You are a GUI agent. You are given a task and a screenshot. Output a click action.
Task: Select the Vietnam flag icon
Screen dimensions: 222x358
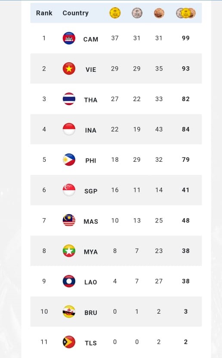click(x=69, y=68)
